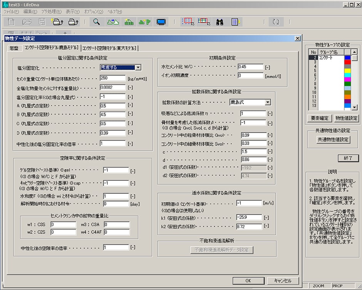Click the Open folder toolbar icon
The height and width of the screenshot is (290, 362).
click(27, 22)
